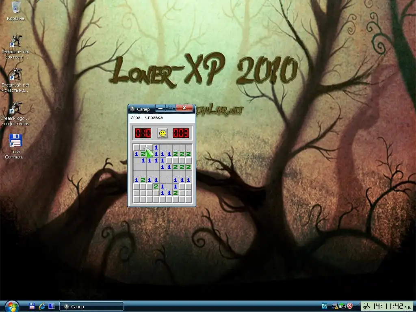Click the third quick launch icon next to Internet Explorer
This screenshot has height=312, width=416.
pyautogui.click(x=52, y=306)
